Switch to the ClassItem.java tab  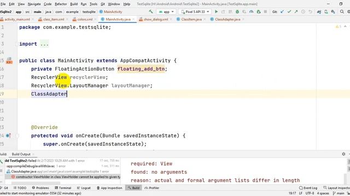191,20
